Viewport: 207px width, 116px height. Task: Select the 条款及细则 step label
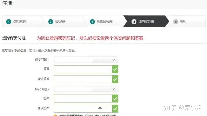pos(20,21)
